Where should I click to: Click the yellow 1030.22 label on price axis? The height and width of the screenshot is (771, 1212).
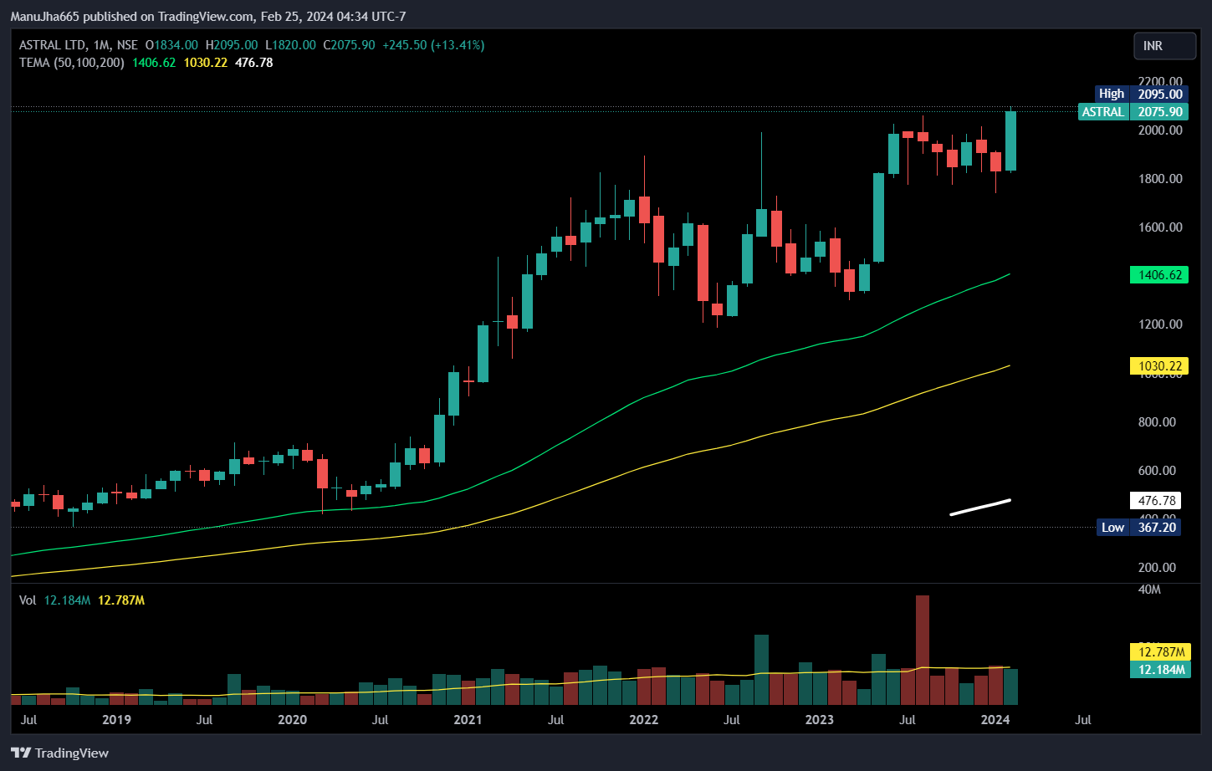[1159, 366]
